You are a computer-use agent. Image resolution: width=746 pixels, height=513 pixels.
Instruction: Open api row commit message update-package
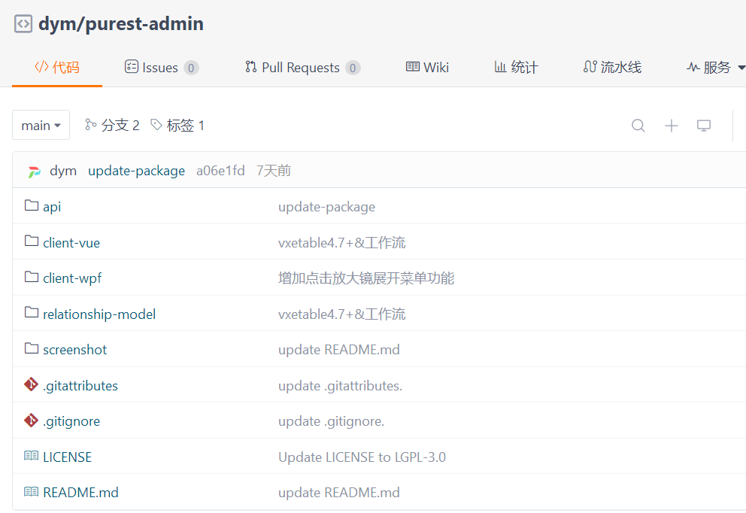point(327,207)
